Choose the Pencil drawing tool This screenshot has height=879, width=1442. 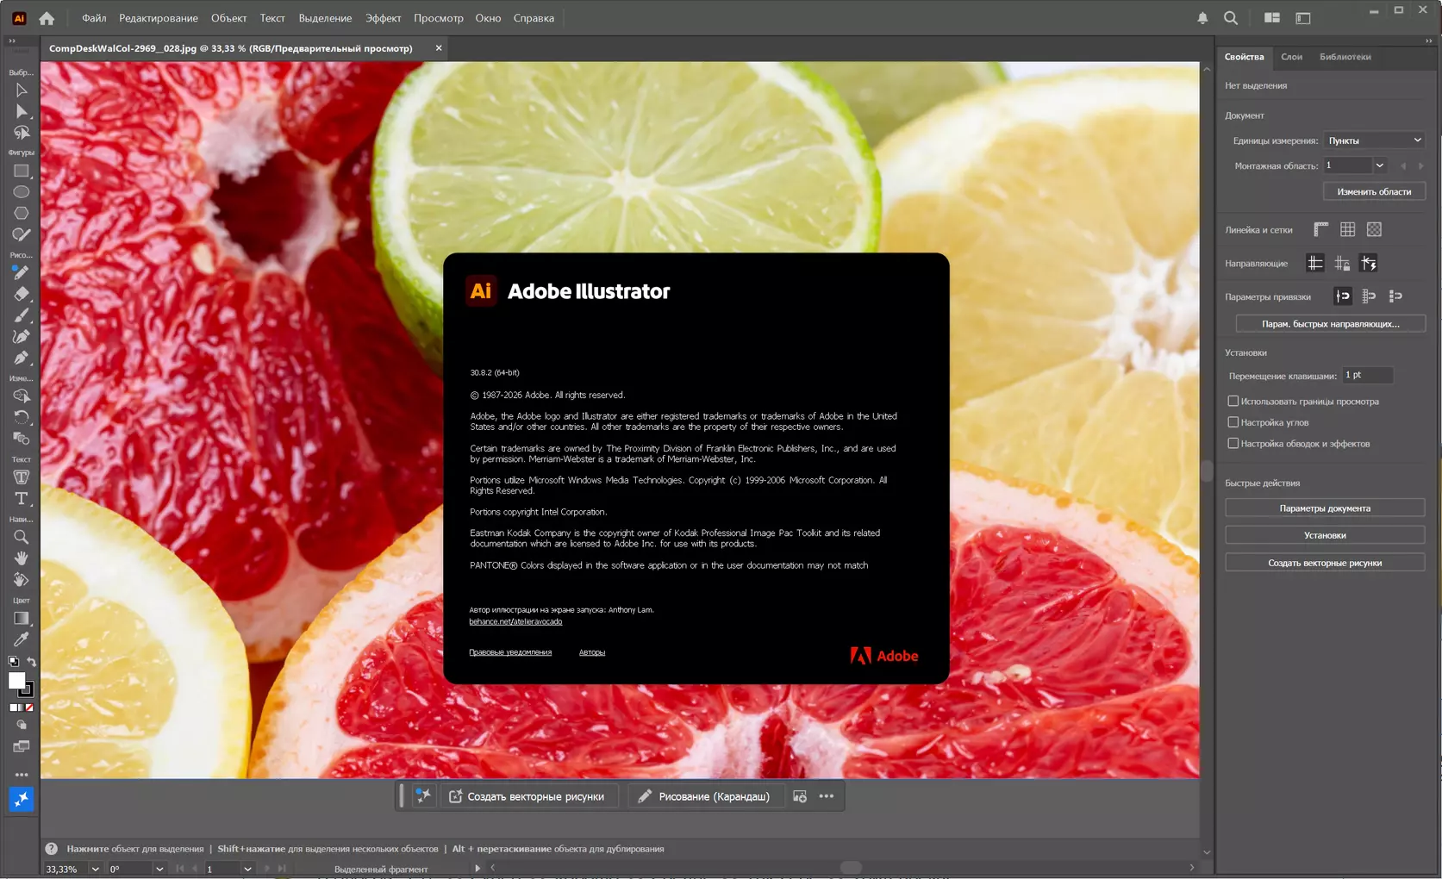[22, 272]
